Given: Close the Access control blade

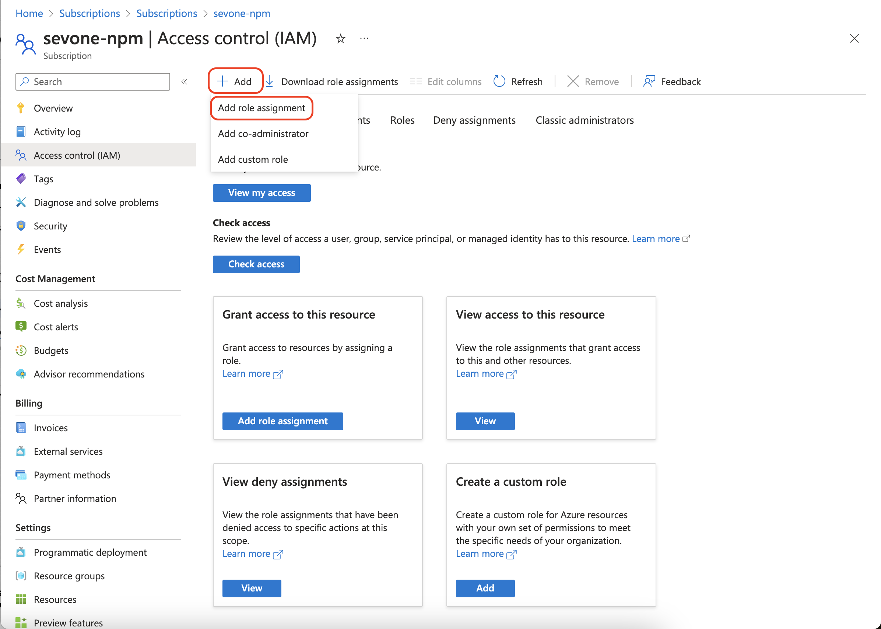Looking at the screenshot, I should (x=854, y=38).
